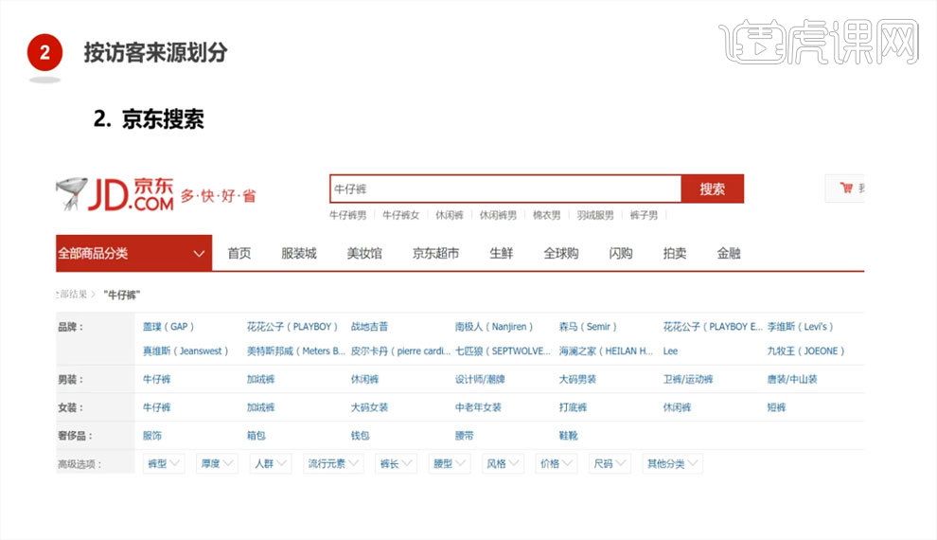This screenshot has width=937, height=540.
Task: Choose 唐装/中山装 category
Action: [x=792, y=379]
